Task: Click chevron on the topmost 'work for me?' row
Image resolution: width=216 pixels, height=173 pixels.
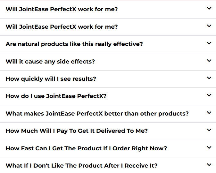Action: click(209, 9)
